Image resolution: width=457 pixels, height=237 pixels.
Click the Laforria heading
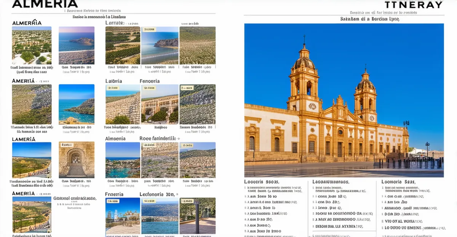coord(114,81)
